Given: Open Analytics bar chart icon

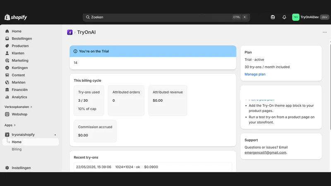Looking at the screenshot, I should [7, 97].
